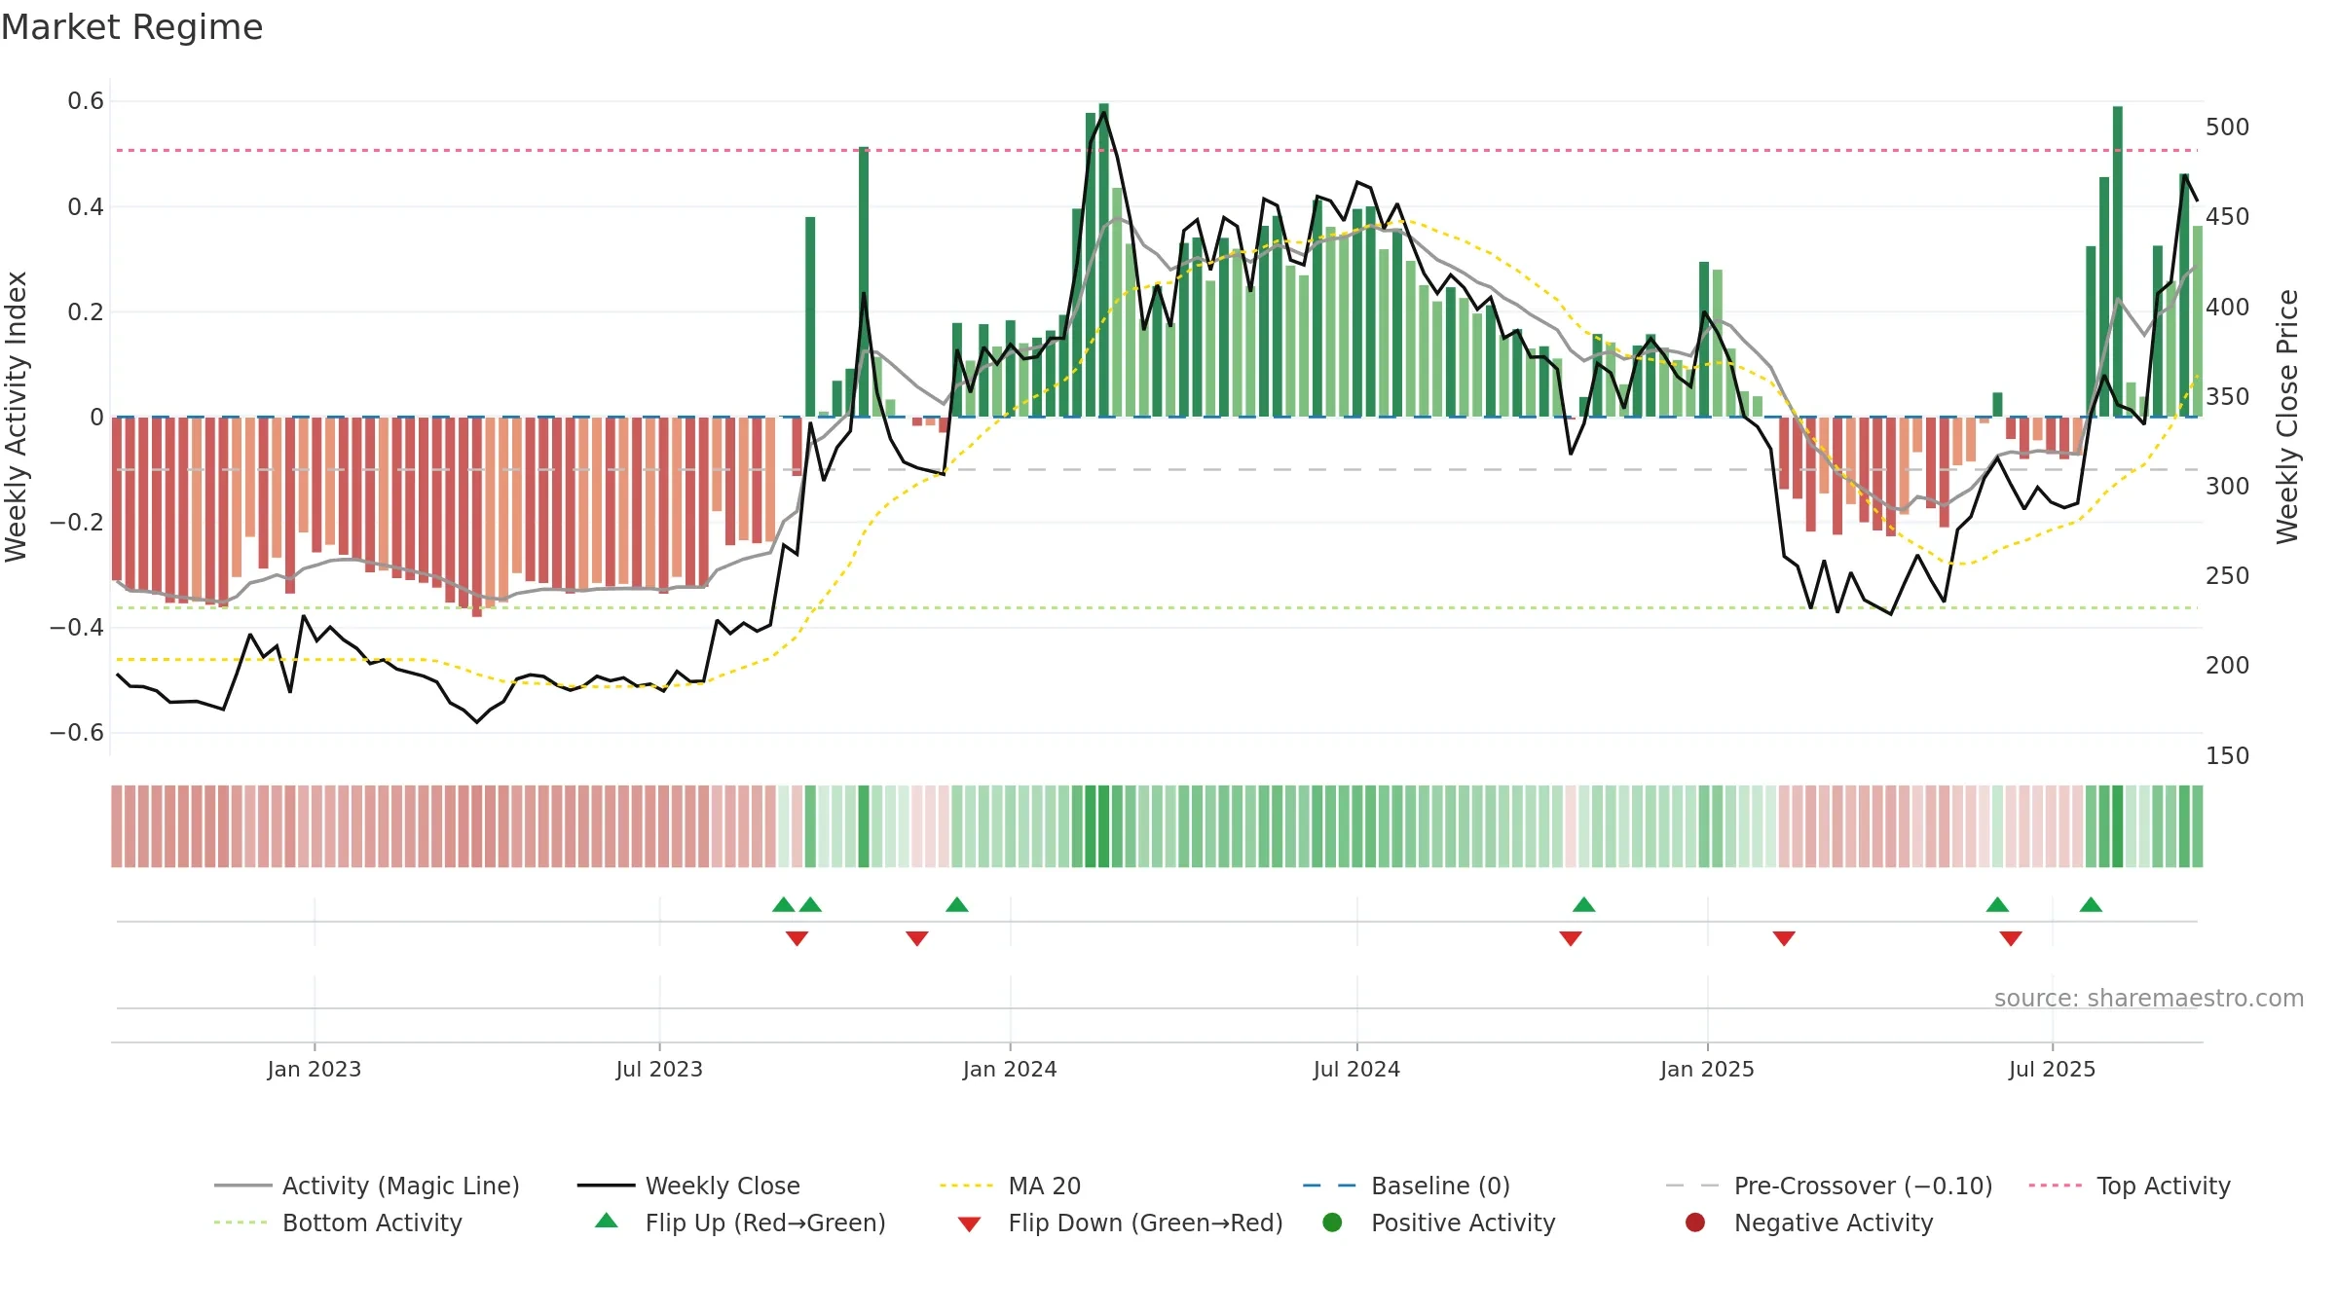
Task: Click the Jul 2024 axis label
Action: tap(1356, 1070)
